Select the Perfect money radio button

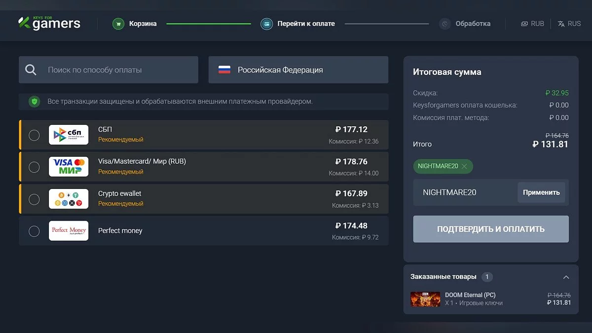[x=34, y=231]
